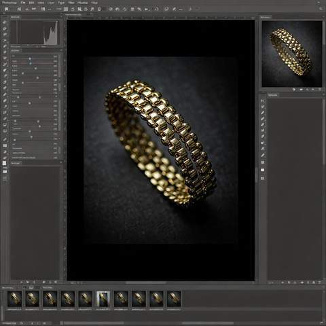Image resolution: width=326 pixels, height=326 pixels.
Task: Select the topmost tool in the left toolbar
Action: click(x=5, y=22)
